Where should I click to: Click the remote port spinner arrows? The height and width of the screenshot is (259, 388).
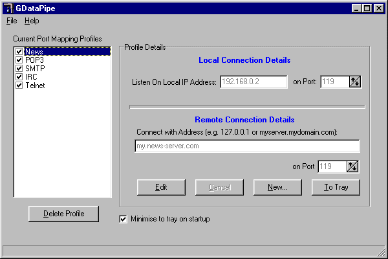coord(352,166)
